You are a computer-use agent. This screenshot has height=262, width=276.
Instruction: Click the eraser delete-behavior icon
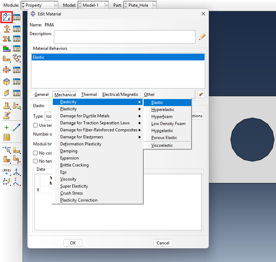point(201,94)
